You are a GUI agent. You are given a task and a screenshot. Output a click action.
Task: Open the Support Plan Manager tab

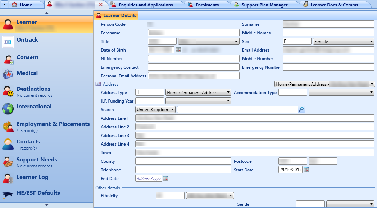pos(265,5)
